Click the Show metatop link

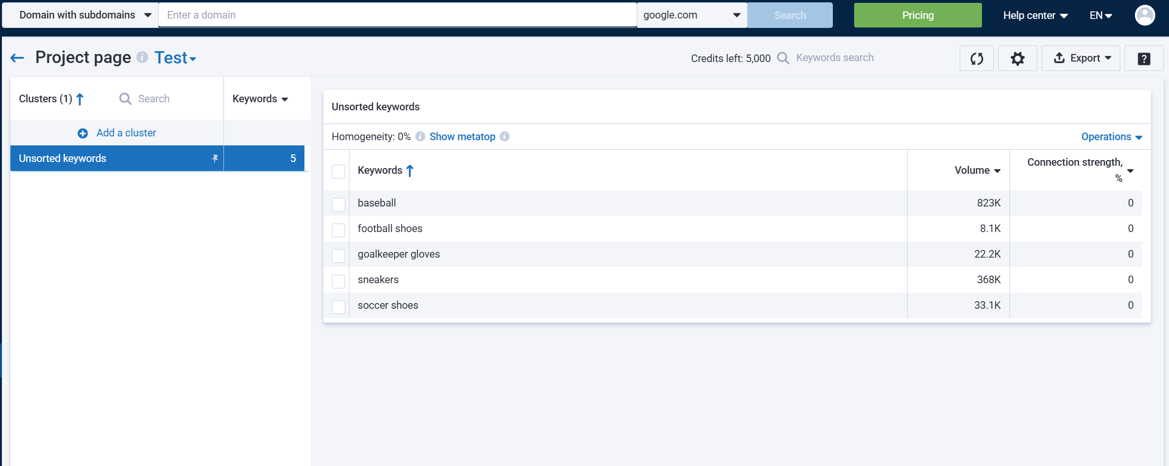click(461, 136)
